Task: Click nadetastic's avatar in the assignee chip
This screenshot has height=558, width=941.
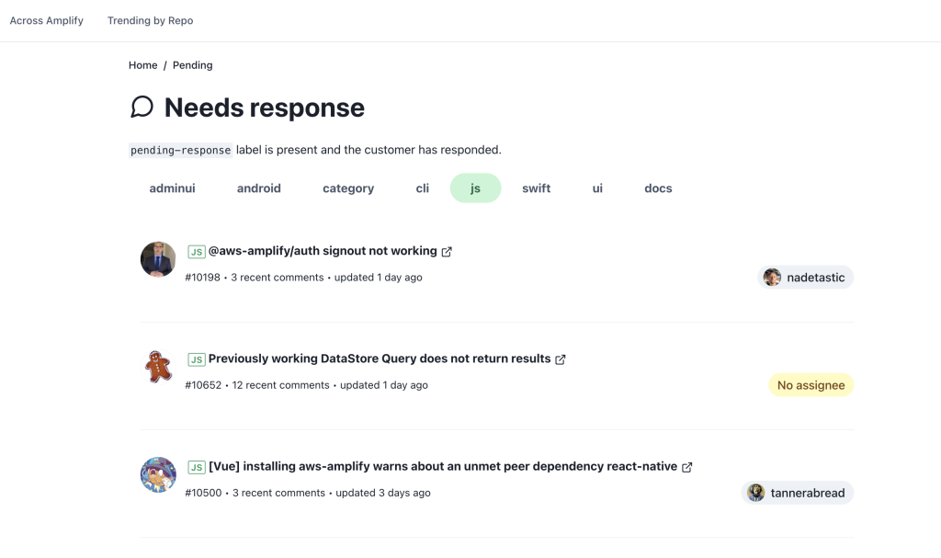Action: [772, 277]
